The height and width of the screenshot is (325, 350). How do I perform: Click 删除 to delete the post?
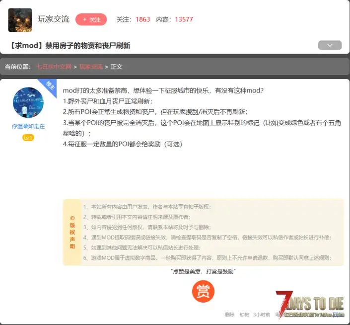click(230, 315)
